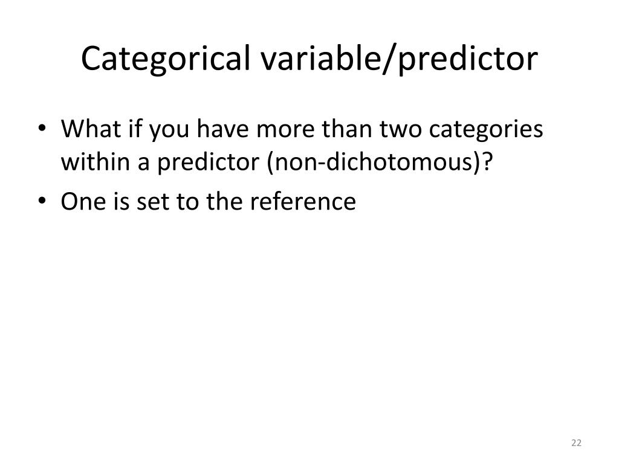
Task: Click 'predictor' in the first bullet's second line
Action: point(209,162)
